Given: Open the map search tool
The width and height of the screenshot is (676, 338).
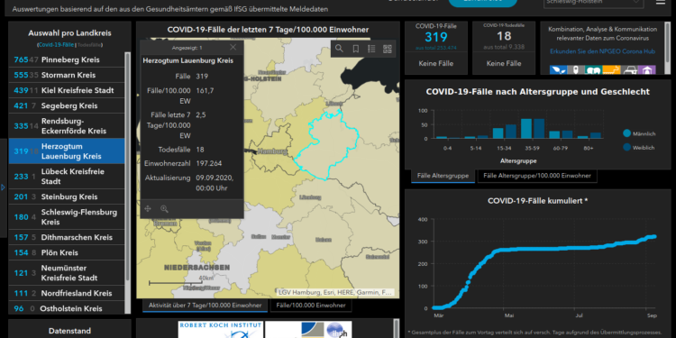Looking at the screenshot, I should point(339,49).
